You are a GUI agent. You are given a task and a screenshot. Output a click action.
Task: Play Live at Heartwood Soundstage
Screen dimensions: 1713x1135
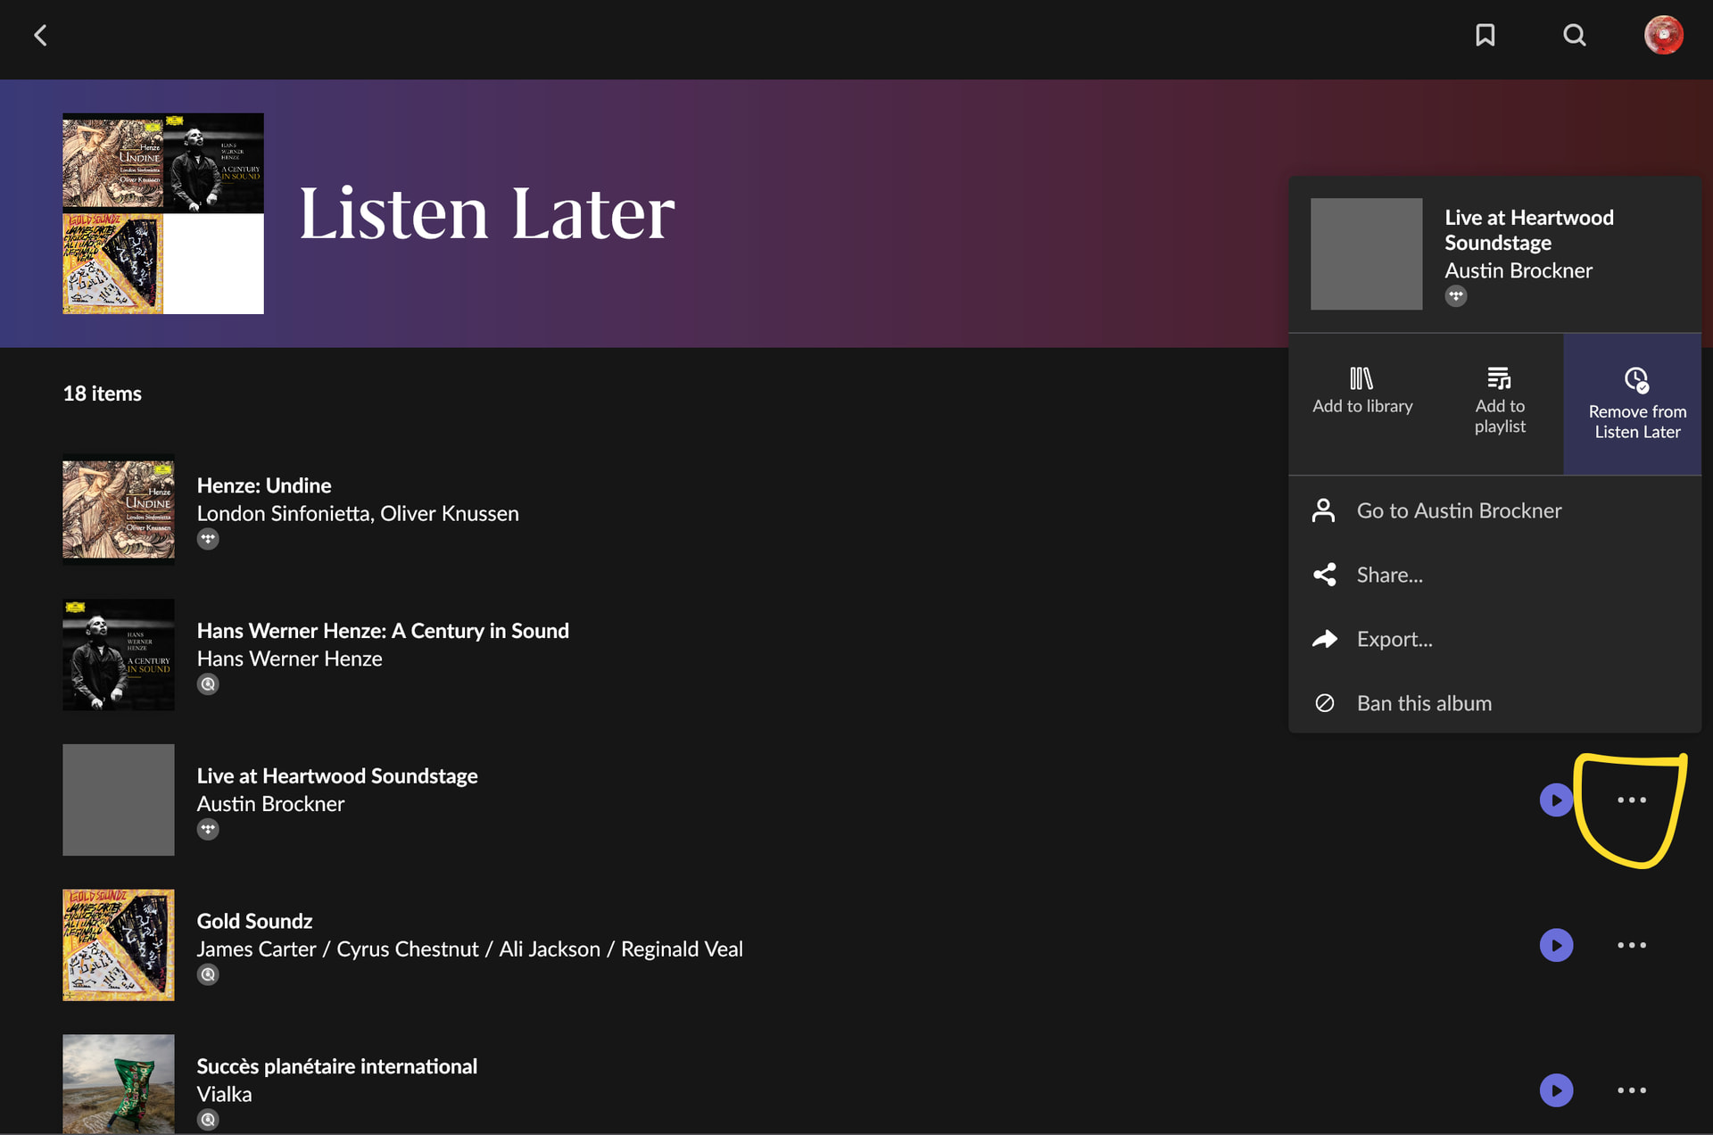pos(1556,799)
